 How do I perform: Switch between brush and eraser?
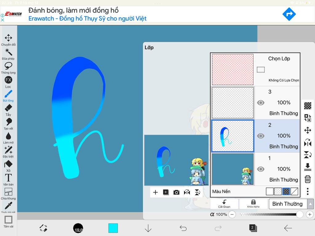click(x=43, y=228)
